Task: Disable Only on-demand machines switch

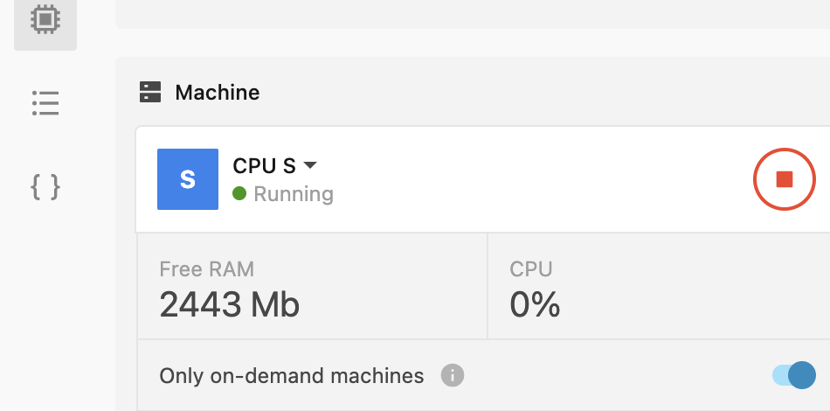Action: click(793, 375)
